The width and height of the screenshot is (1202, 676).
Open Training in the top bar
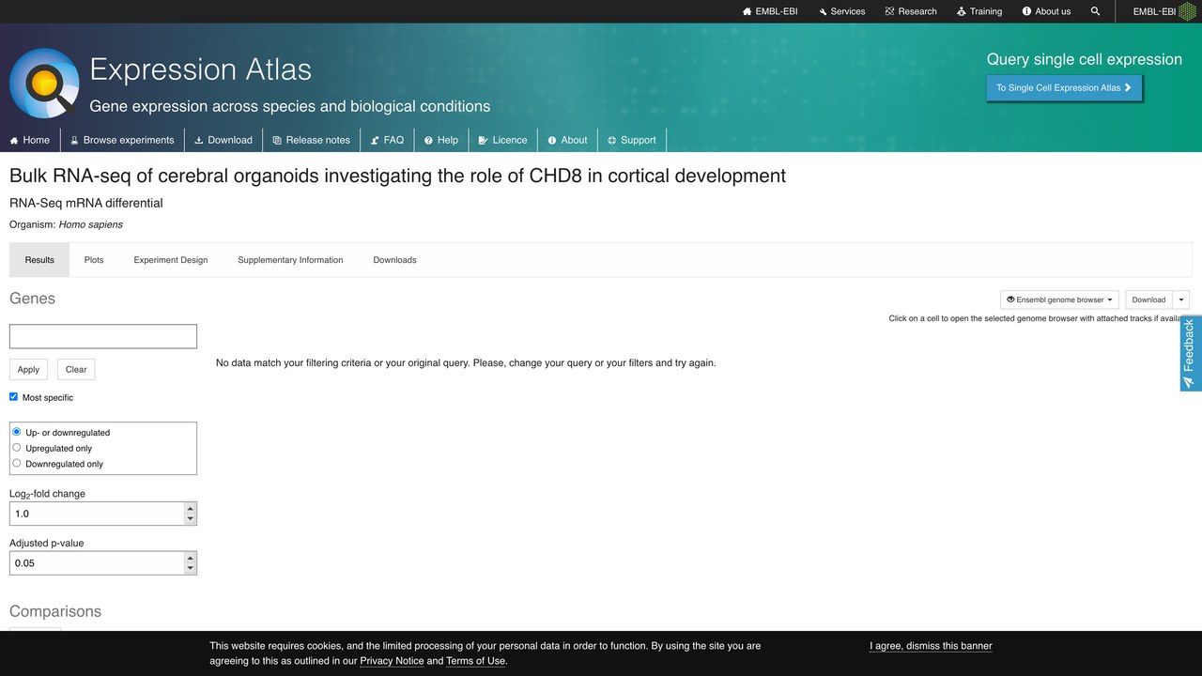pos(979,11)
